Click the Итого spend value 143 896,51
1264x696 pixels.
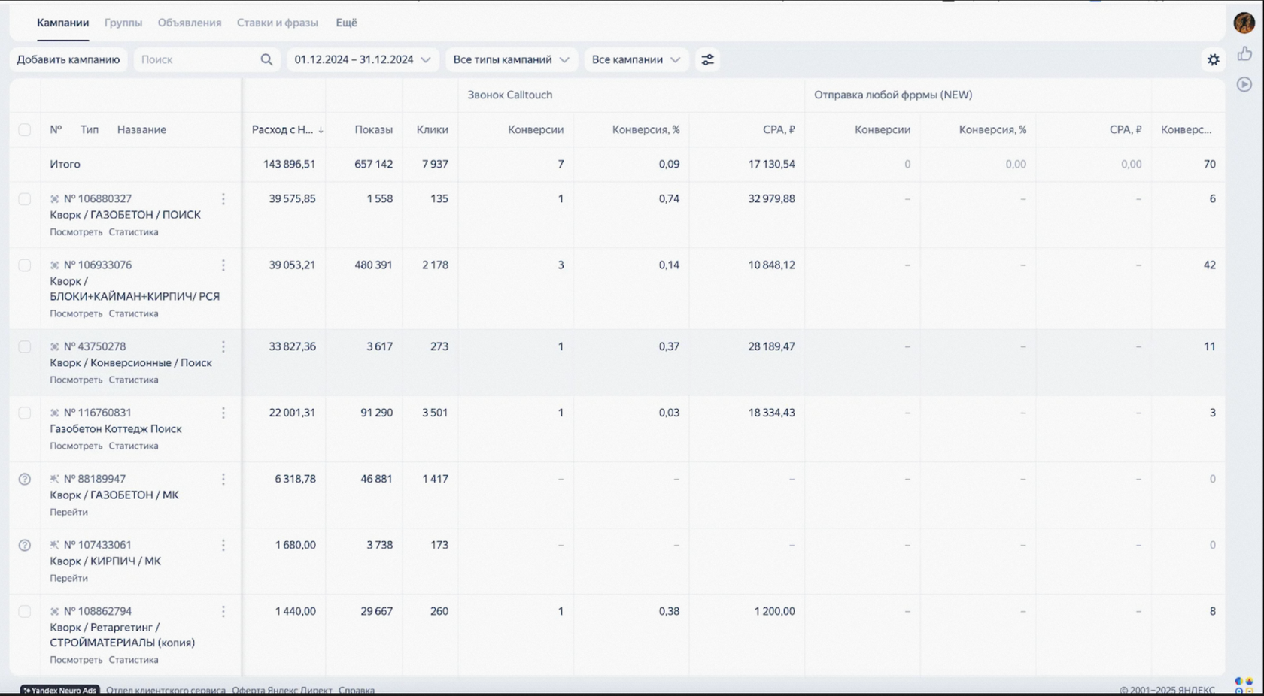[289, 164]
